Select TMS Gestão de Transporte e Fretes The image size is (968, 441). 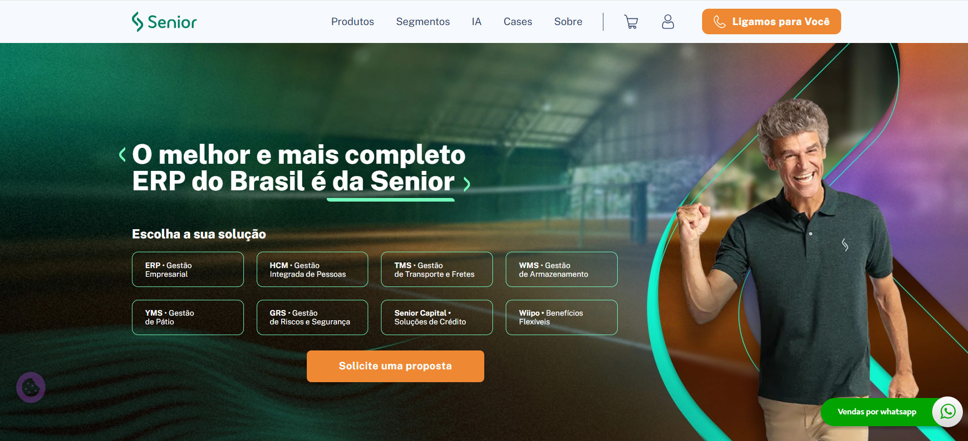437,269
